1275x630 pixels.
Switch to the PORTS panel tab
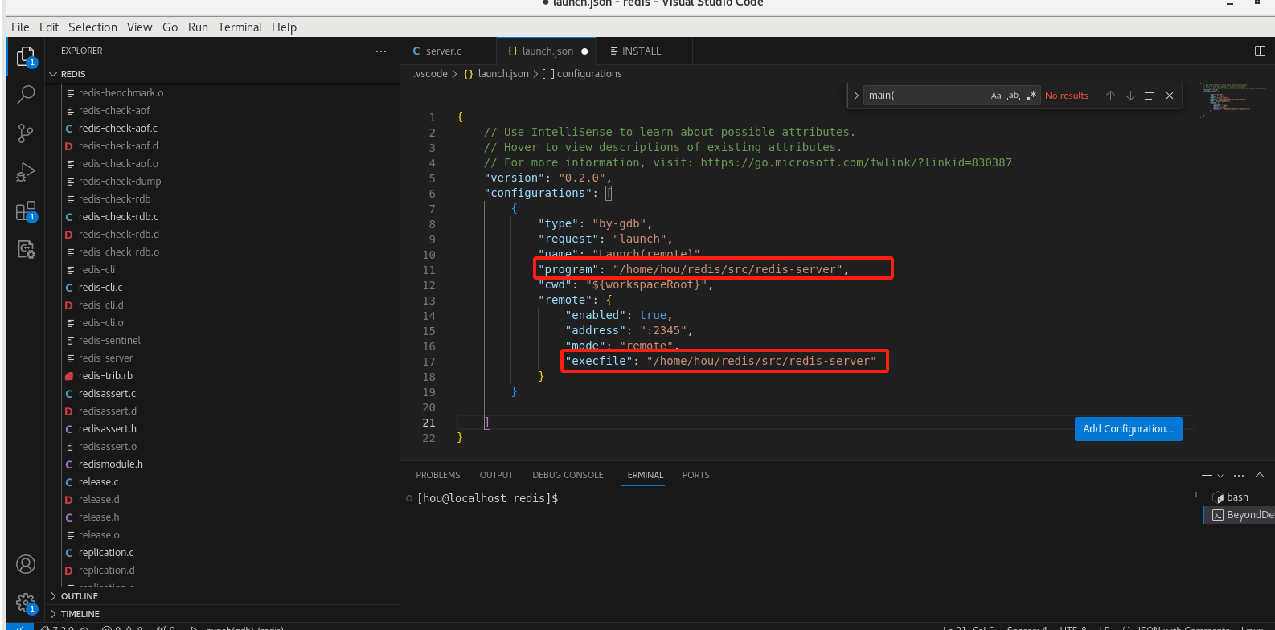tap(695, 475)
